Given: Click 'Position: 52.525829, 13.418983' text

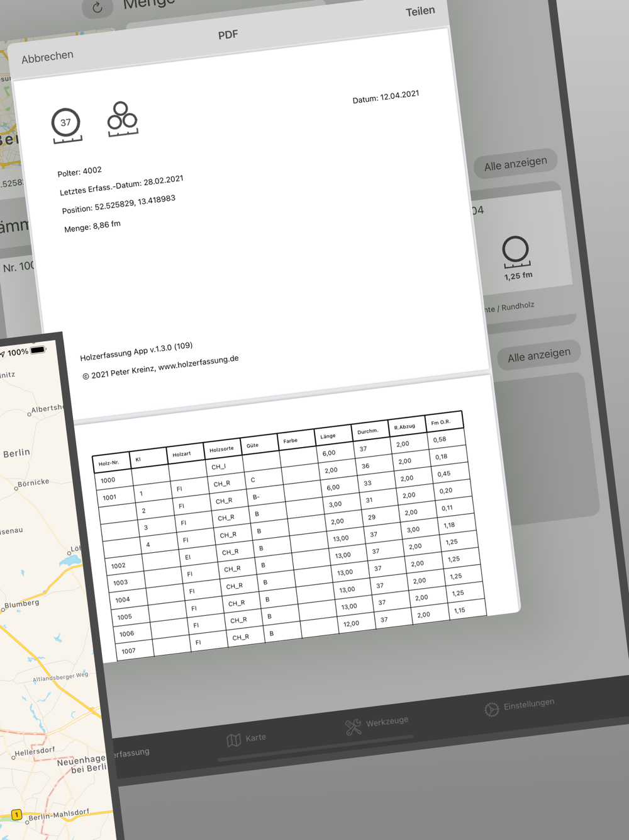Looking at the screenshot, I should click(x=118, y=204).
